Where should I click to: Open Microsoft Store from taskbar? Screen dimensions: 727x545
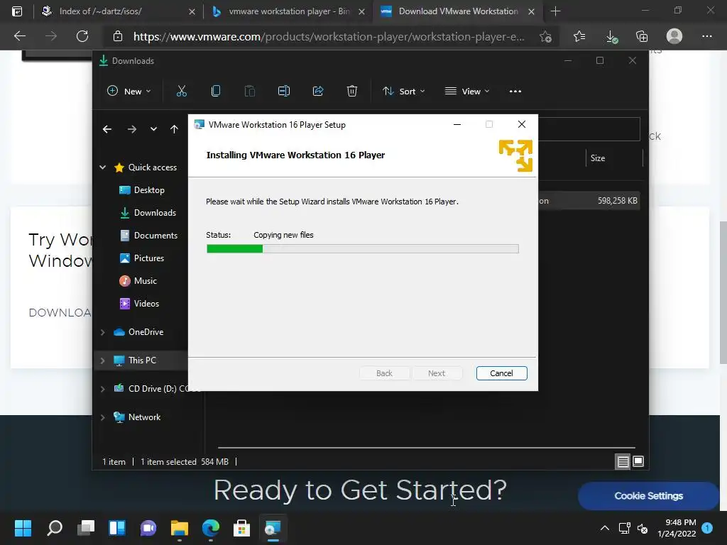241,528
